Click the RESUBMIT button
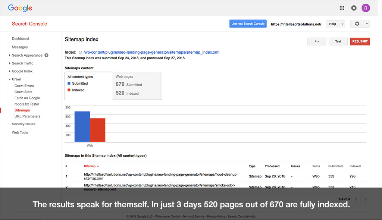This screenshot has width=382, height=220. (x=360, y=41)
